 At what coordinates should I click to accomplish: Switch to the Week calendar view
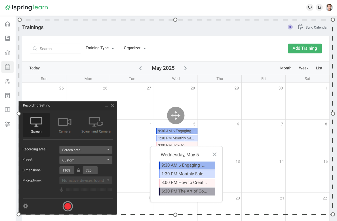coord(304,68)
